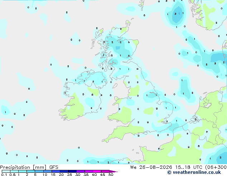This screenshot has height=176, width=227.
Task: Click the "[mm]" unit label
Action: click(x=40, y=167)
